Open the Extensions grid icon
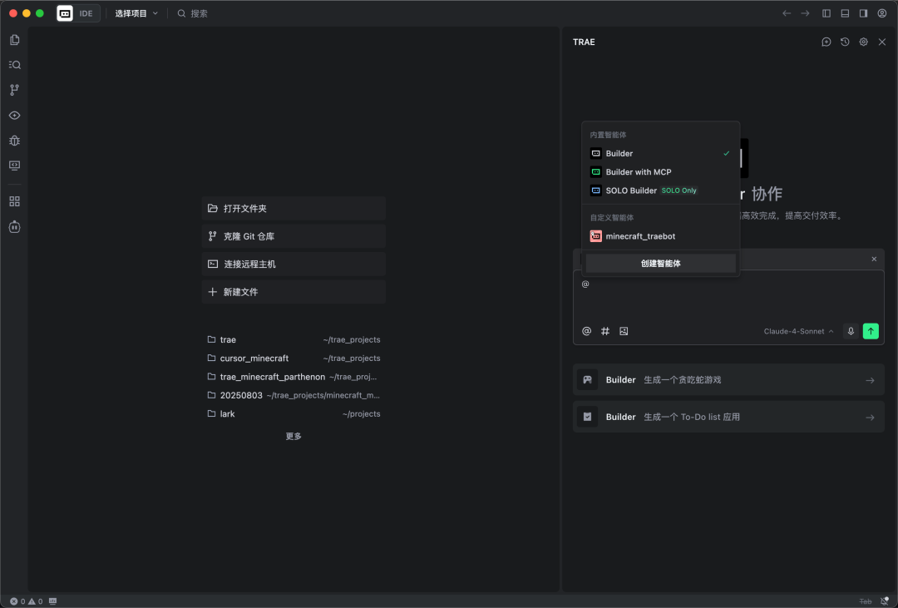Image resolution: width=898 pixels, height=608 pixels. pyautogui.click(x=14, y=201)
